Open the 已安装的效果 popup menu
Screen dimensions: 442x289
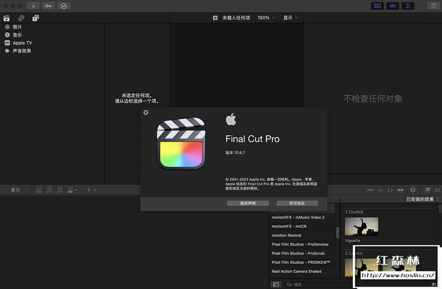click(x=423, y=199)
